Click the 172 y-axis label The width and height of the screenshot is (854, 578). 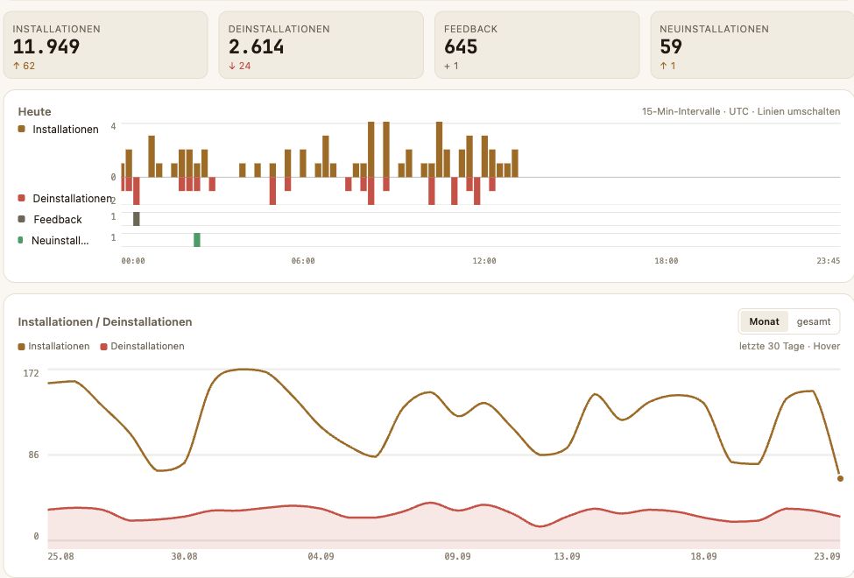pos(31,373)
